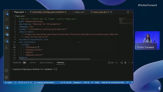Split the terminal pane
This screenshot has width=163, height=92.
[x=122, y=63]
